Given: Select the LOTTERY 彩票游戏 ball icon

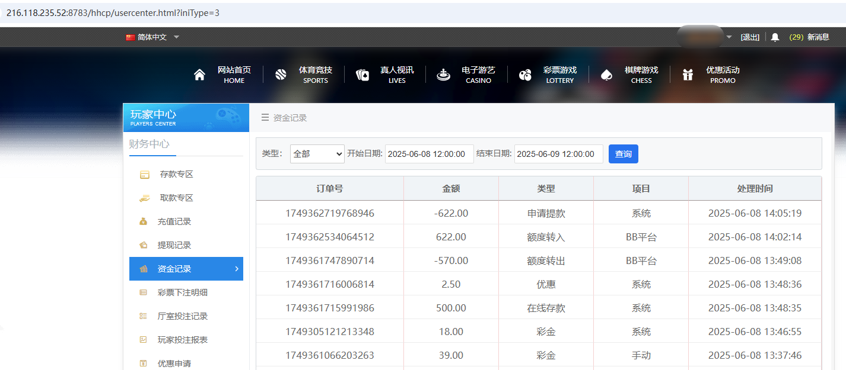Looking at the screenshot, I should pyautogui.click(x=524, y=74).
